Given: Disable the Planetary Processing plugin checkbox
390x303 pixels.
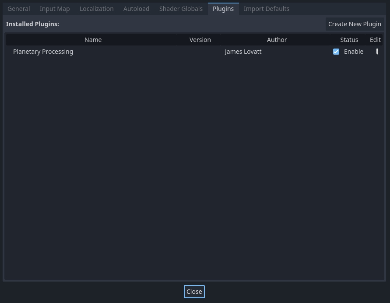Looking at the screenshot, I should pyautogui.click(x=336, y=52).
